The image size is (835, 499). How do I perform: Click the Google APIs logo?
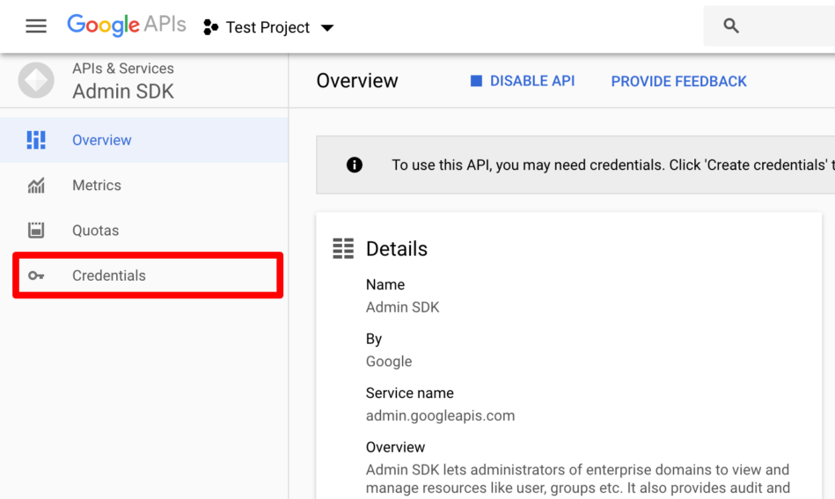click(126, 25)
